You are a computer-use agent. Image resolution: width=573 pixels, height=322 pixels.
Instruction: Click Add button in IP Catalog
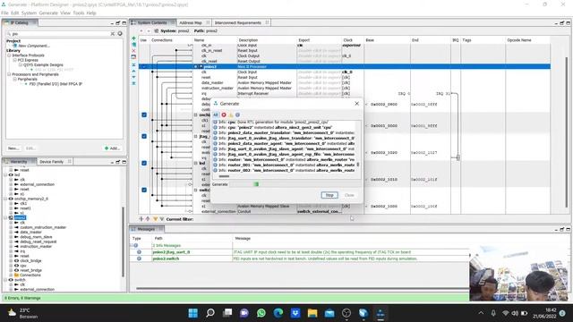tap(113, 148)
